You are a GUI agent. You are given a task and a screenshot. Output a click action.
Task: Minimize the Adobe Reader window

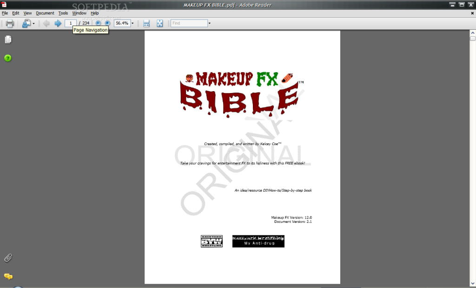pyautogui.click(x=452, y=4)
